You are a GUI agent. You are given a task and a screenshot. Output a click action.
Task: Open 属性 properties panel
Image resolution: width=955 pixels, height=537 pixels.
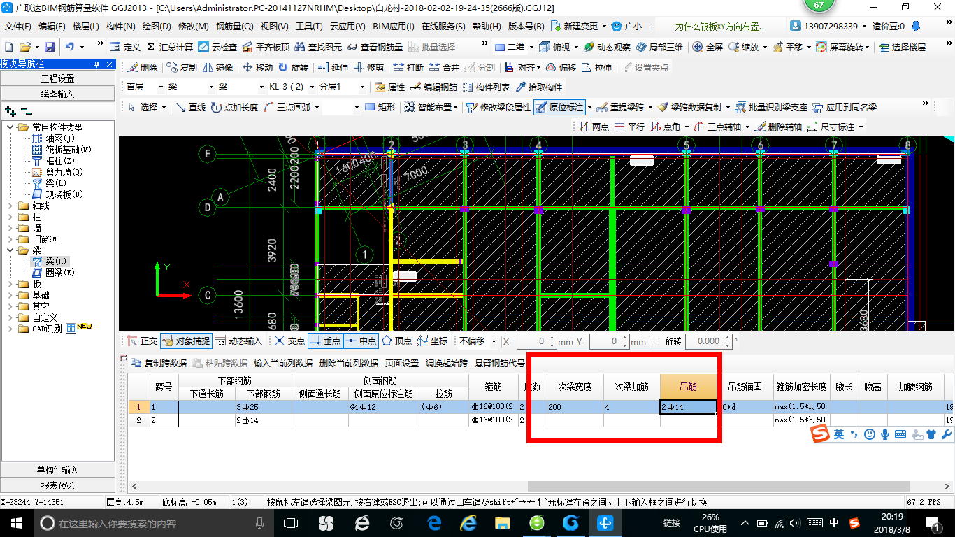[x=390, y=87]
